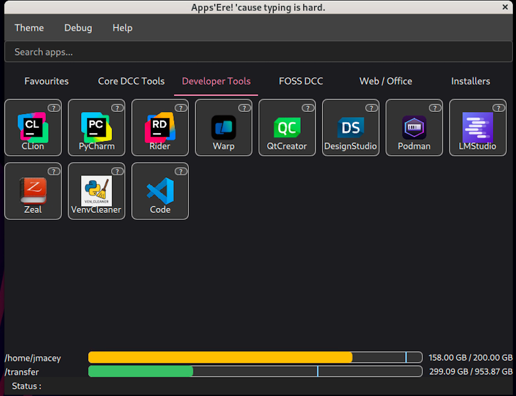Launch the CLion app icon

click(x=33, y=128)
